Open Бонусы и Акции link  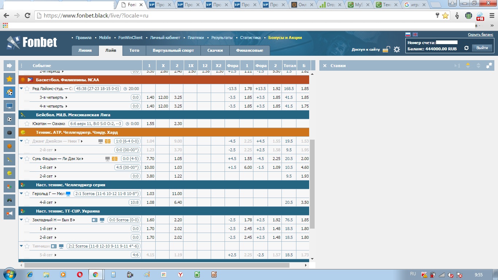coord(285,38)
